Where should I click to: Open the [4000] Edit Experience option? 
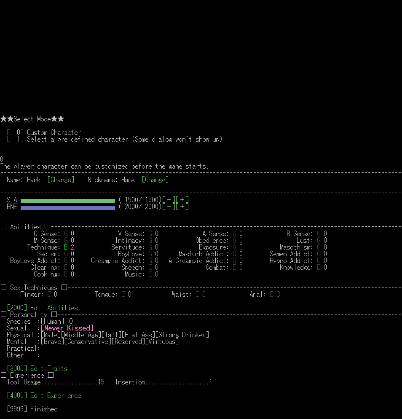(44, 395)
